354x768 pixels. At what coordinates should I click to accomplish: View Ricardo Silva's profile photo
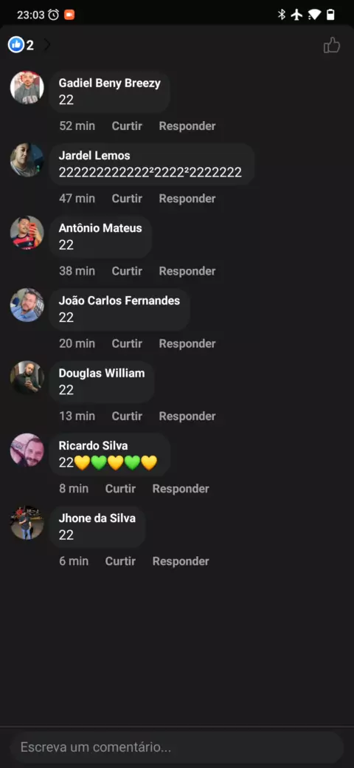pyautogui.click(x=27, y=450)
